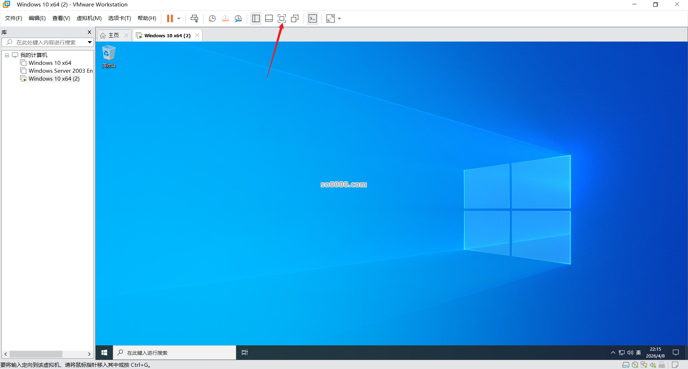
Task: Switch to the 主页 tab
Action: (x=112, y=35)
